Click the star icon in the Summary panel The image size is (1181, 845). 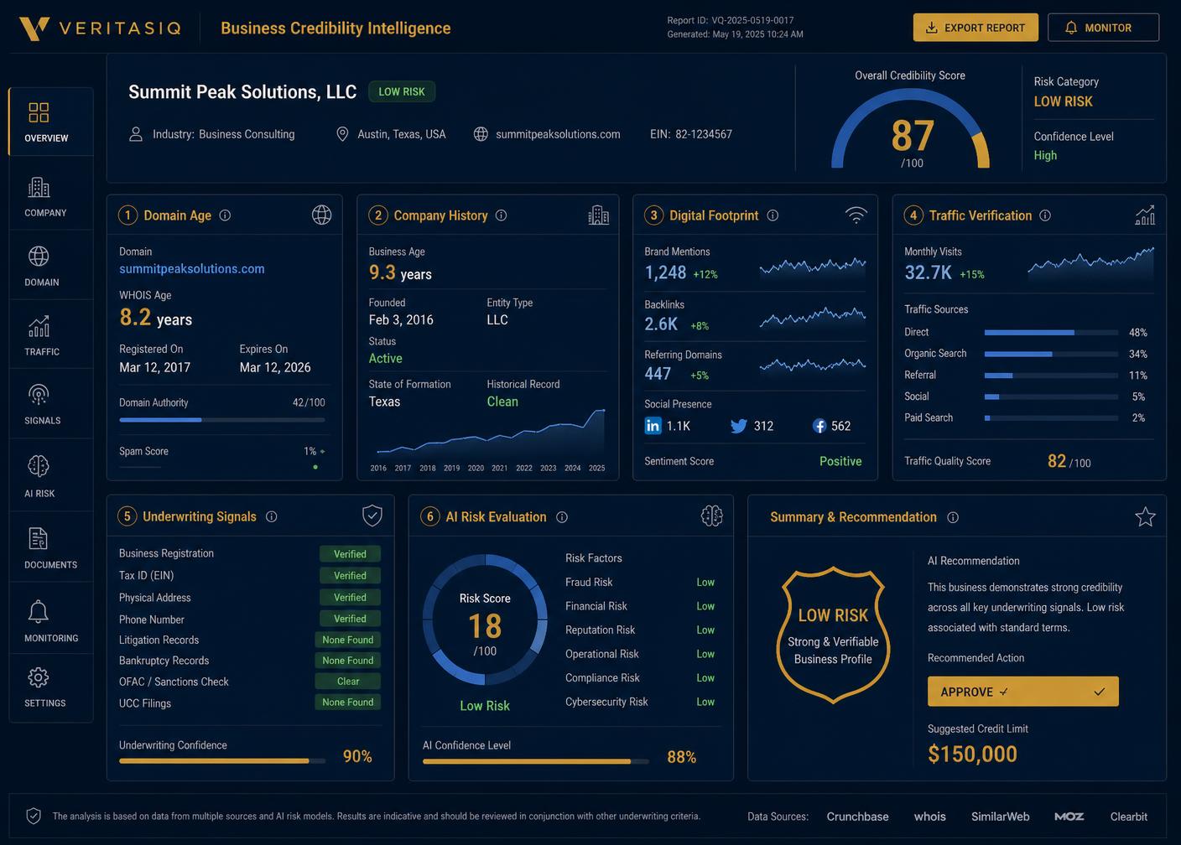(x=1145, y=516)
